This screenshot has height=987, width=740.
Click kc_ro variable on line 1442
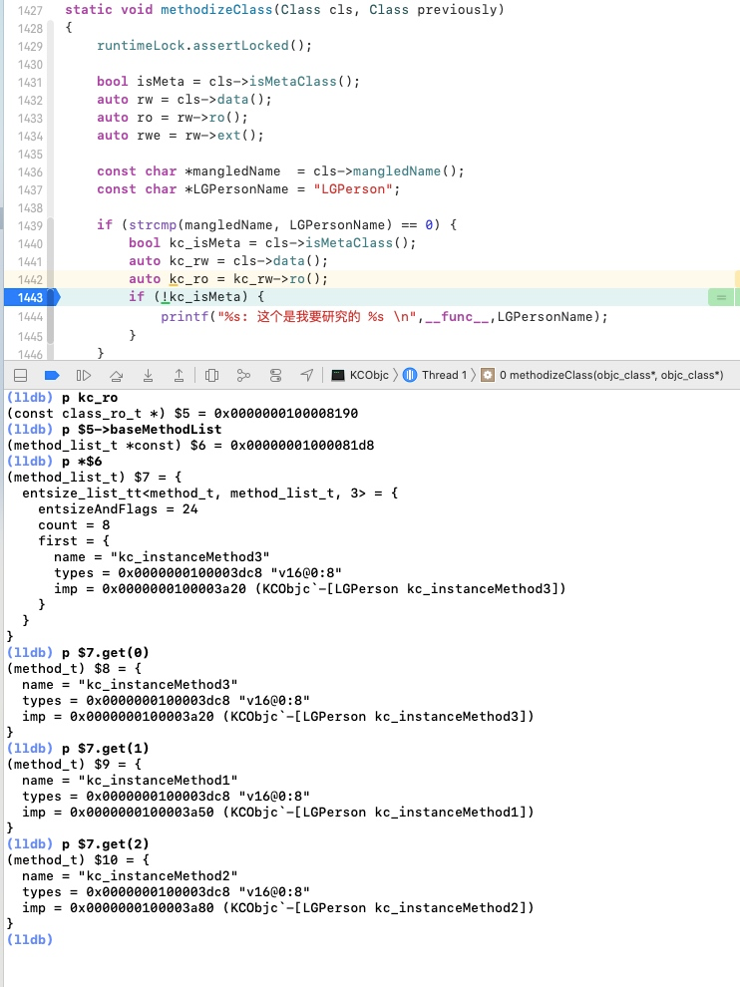(x=188, y=279)
